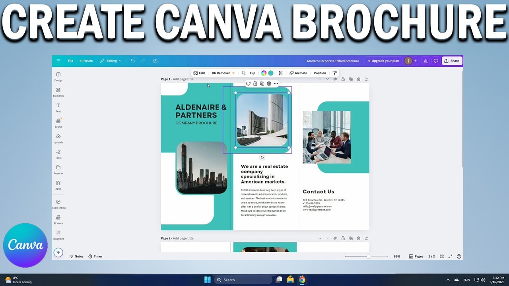Open the Timer
Screen dimensions: 509x286
click(95, 257)
